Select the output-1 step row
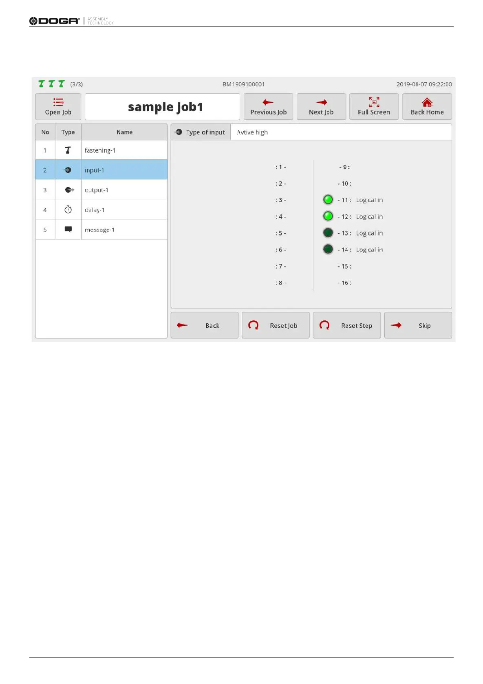483x684 pixels. 101,190
